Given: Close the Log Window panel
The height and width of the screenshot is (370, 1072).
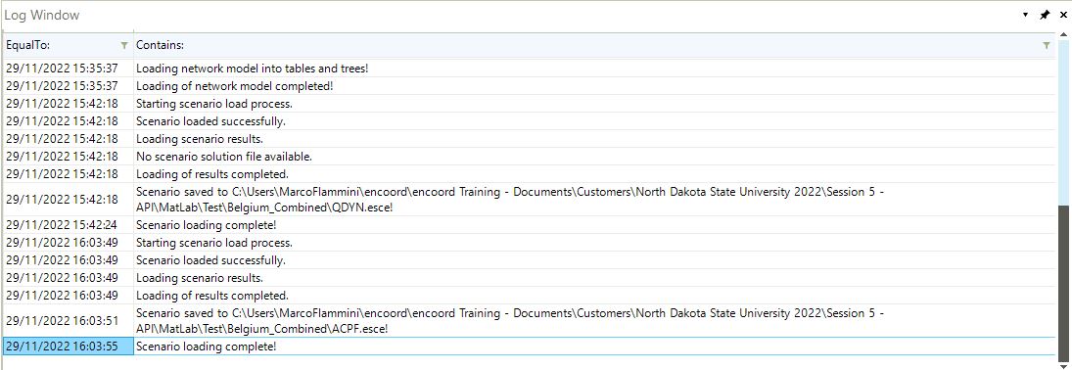Looking at the screenshot, I should pyautogui.click(x=1063, y=15).
